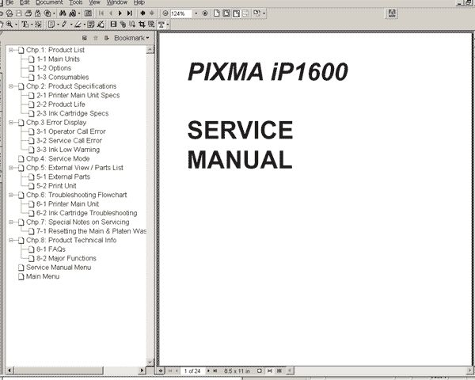Open the Tools menu
The width and height of the screenshot is (475, 380).
click(x=76, y=2)
